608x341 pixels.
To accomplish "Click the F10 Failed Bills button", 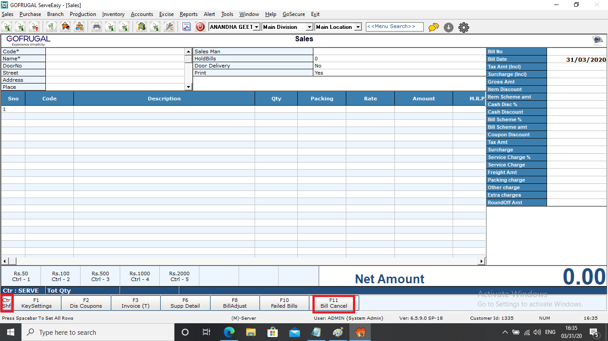I will pyautogui.click(x=284, y=303).
